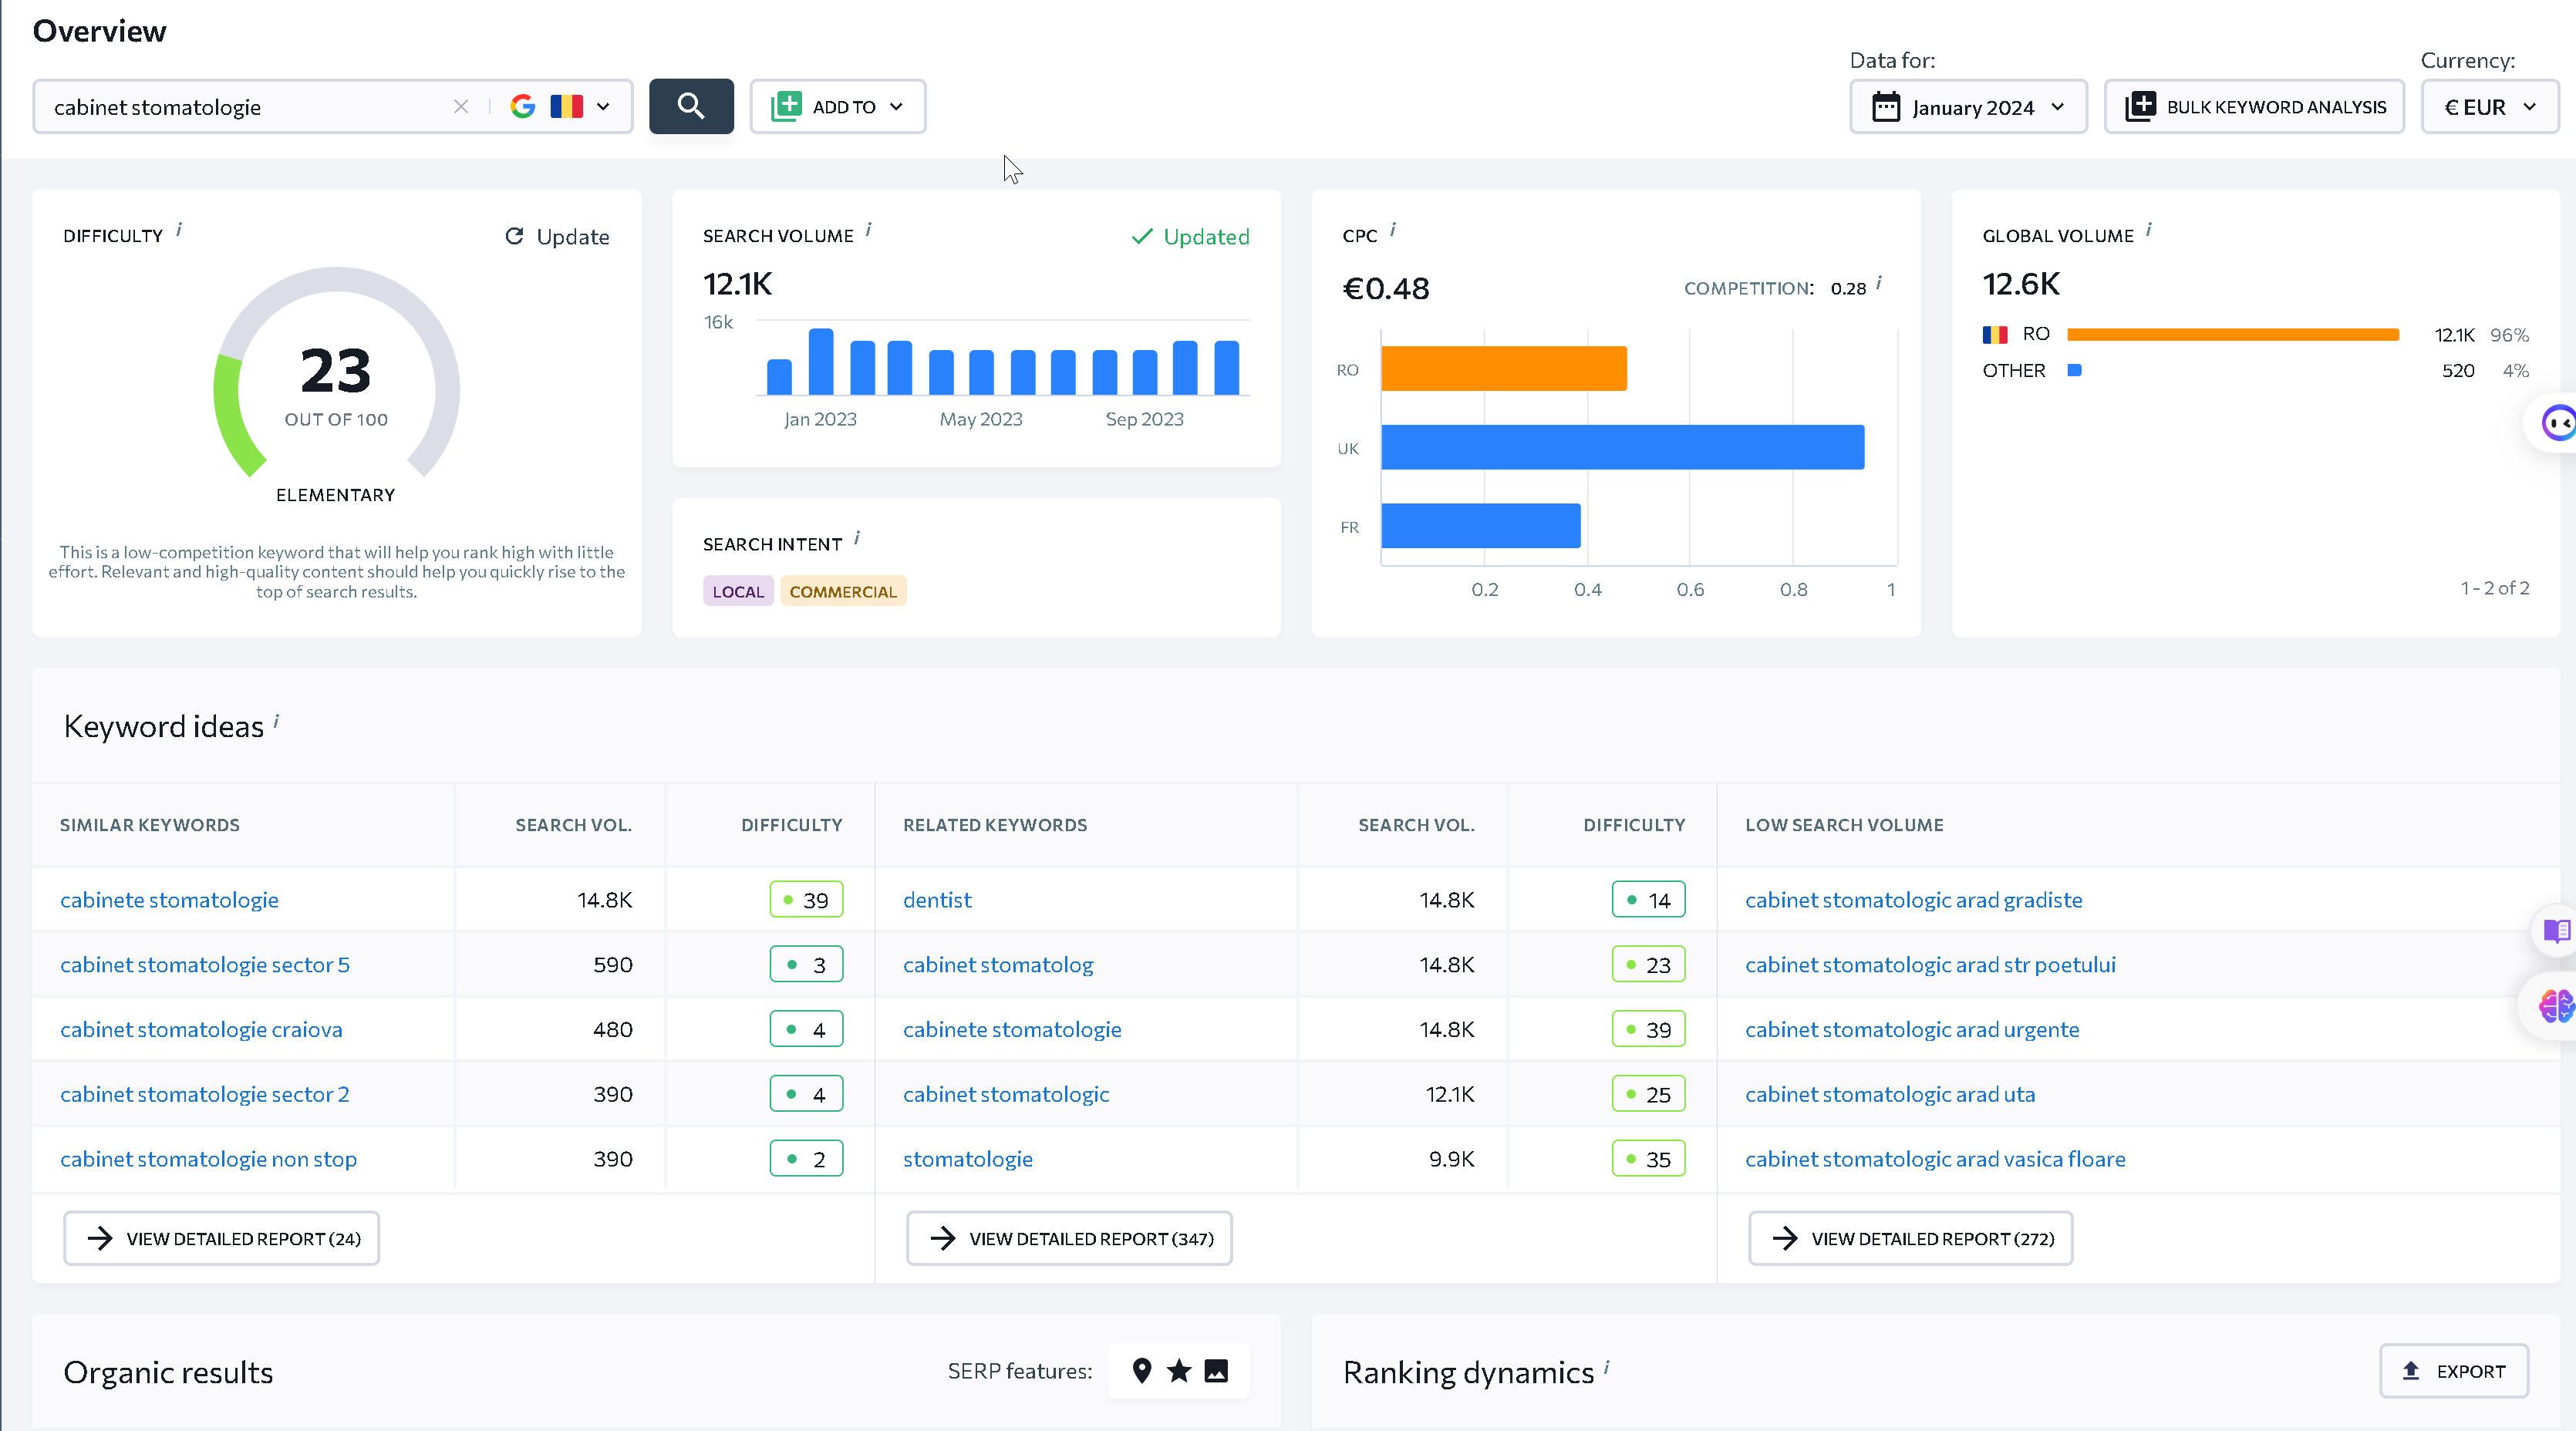
Task: Open the January 2024 date selector
Action: pos(1968,107)
